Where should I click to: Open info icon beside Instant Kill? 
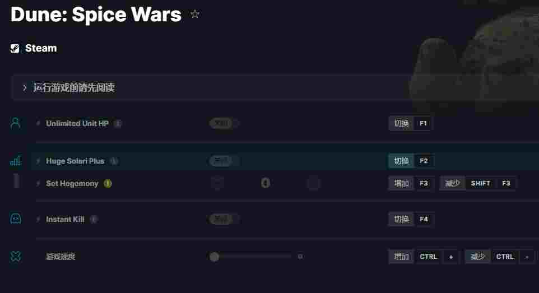[94, 219]
